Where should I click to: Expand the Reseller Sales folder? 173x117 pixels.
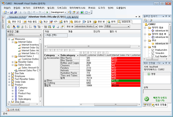tap(13, 62)
